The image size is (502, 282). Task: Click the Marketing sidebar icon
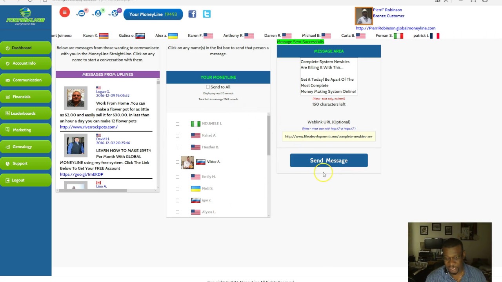tap(7, 130)
